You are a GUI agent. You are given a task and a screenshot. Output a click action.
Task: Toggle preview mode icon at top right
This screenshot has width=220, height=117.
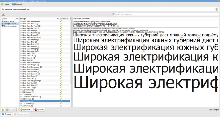tap(217, 9)
